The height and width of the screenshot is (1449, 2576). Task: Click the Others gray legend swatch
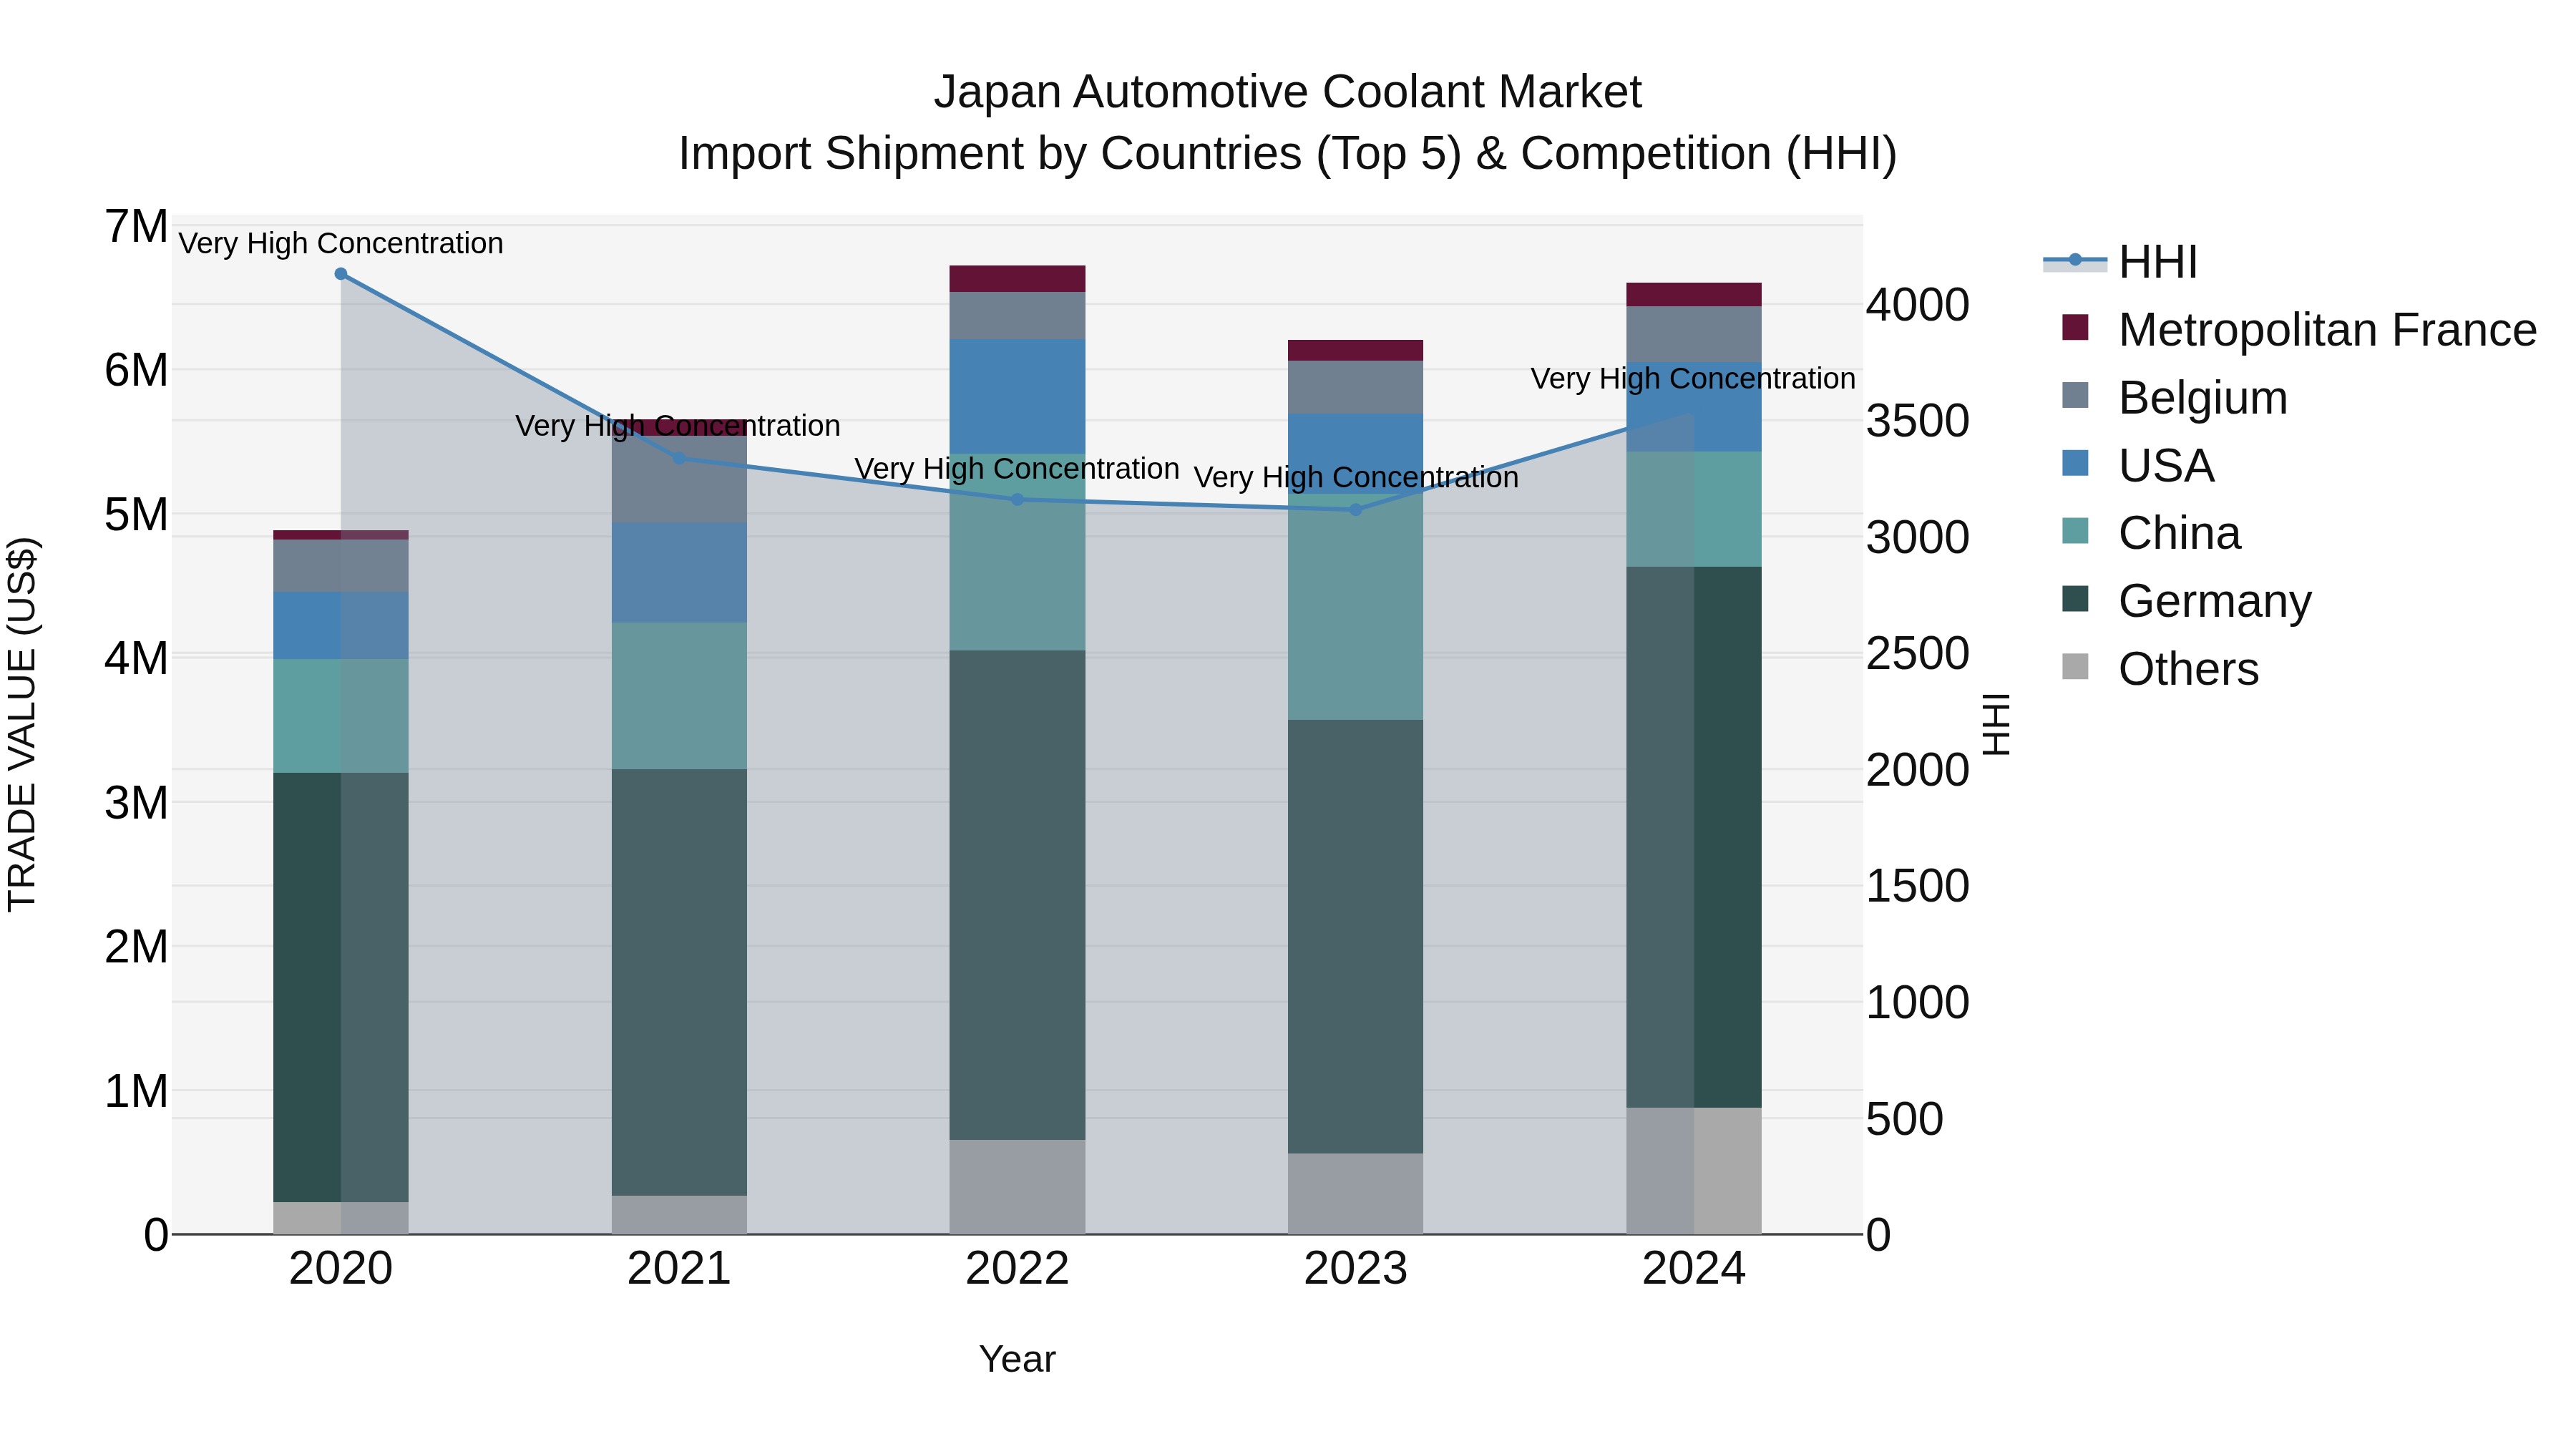click(x=2076, y=667)
